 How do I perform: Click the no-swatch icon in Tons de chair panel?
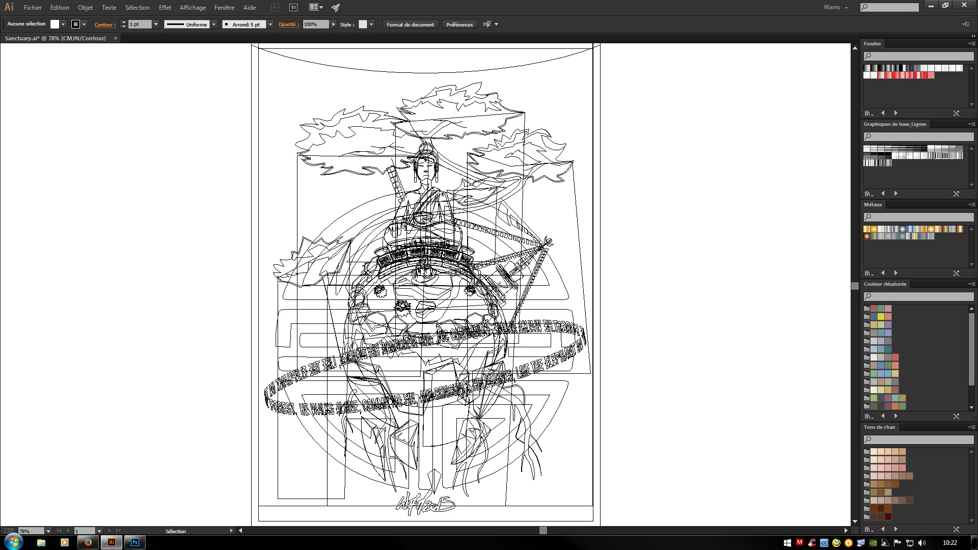pyautogui.click(x=956, y=530)
